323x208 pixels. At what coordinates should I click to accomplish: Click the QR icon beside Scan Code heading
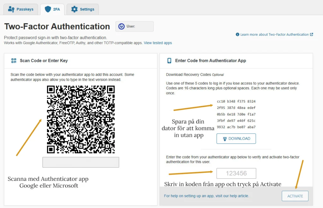(x=14, y=61)
